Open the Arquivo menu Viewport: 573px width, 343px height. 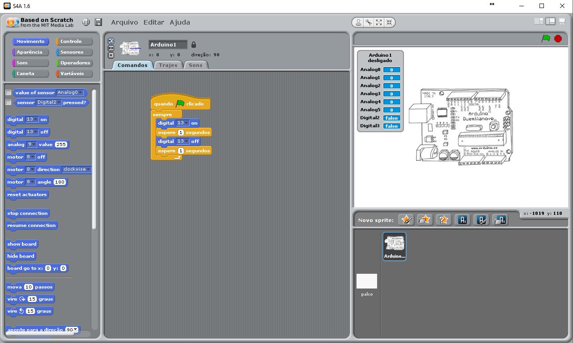[x=124, y=22]
